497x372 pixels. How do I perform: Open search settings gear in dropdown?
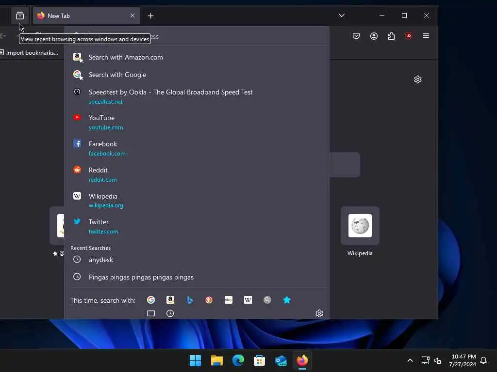point(319,313)
